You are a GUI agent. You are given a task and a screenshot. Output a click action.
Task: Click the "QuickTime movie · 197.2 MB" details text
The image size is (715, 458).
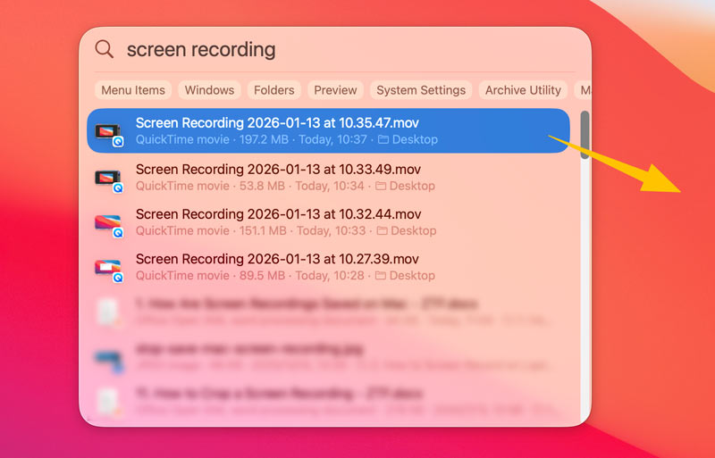[x=212, y=139]
